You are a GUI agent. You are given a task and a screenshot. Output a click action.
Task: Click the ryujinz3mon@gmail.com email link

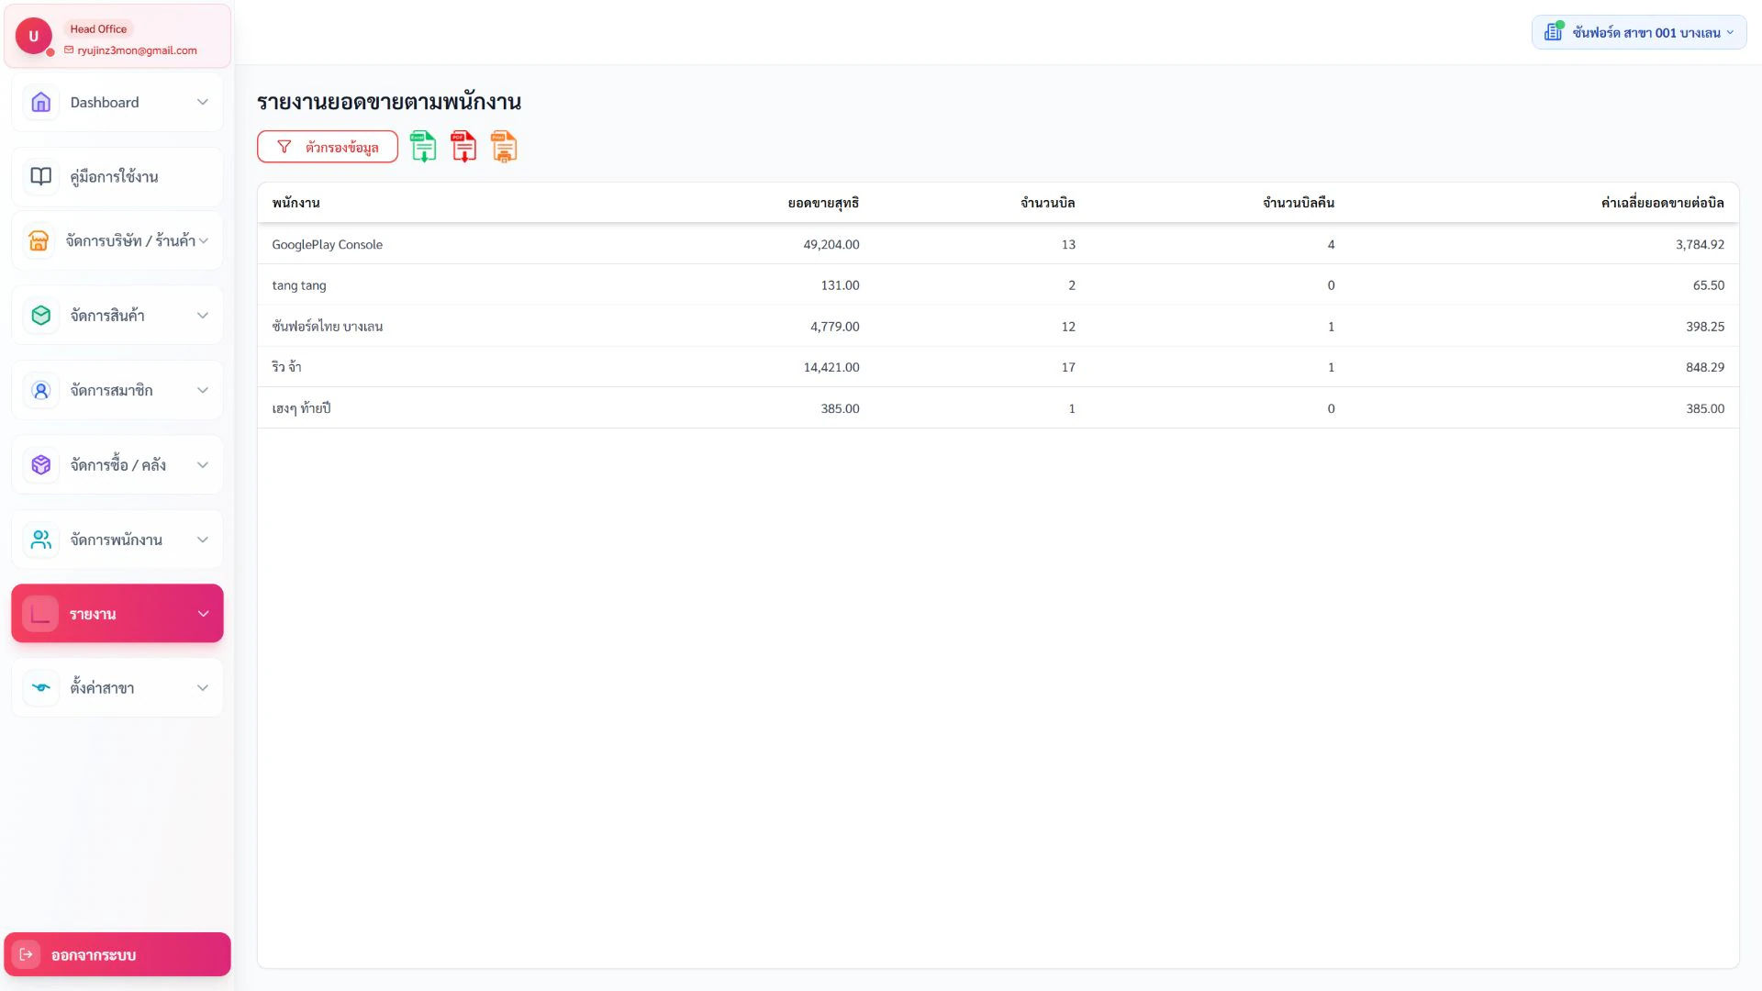pyautogui.click(x=137, y=50)
